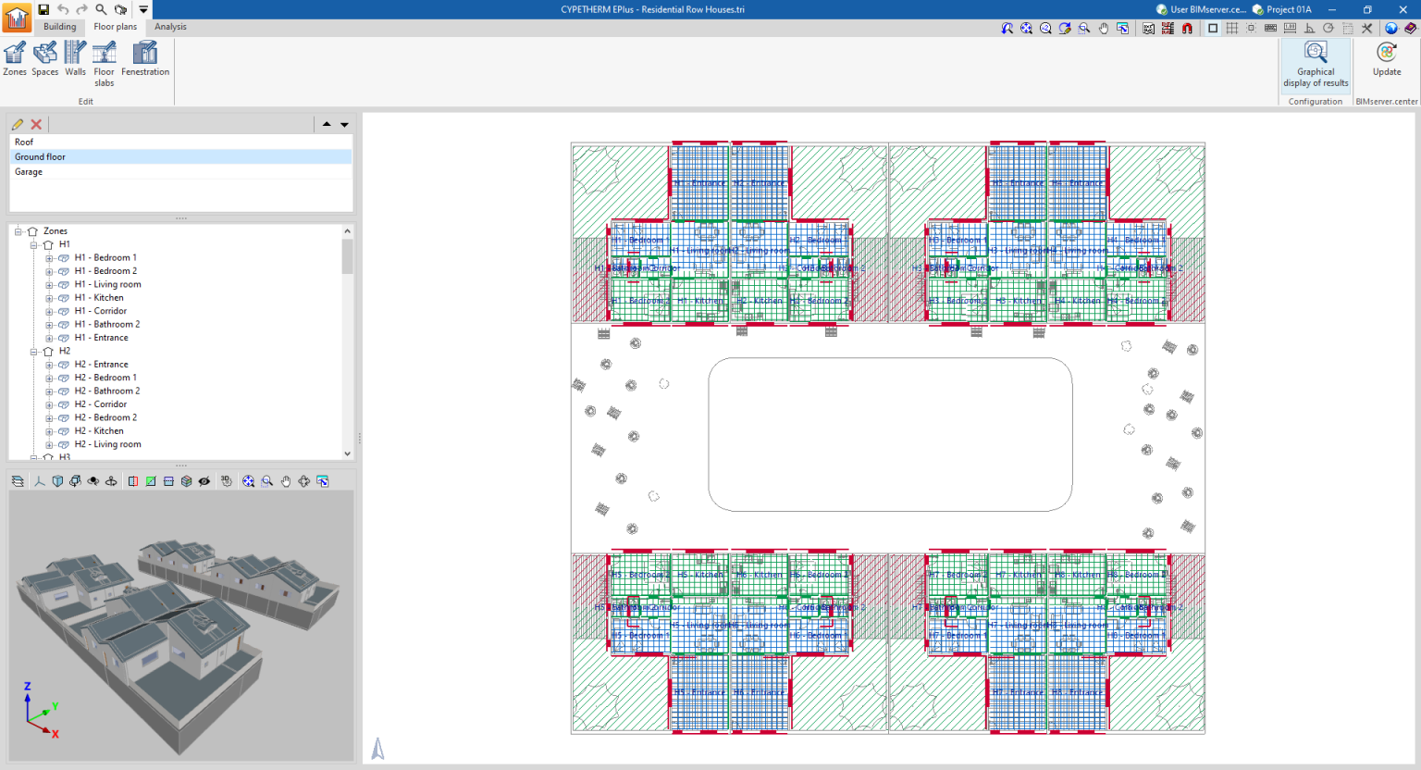This screenshot has height=770, width=1421.
Task: Collapse the H1 zone in tree
Action: pyautogui.click(x=33, y=245)
